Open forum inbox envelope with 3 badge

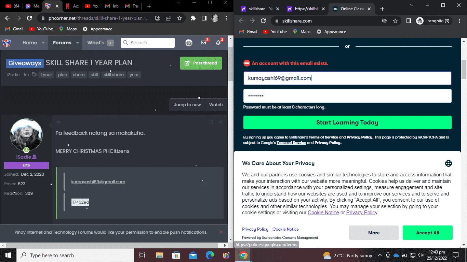[204, 43]
